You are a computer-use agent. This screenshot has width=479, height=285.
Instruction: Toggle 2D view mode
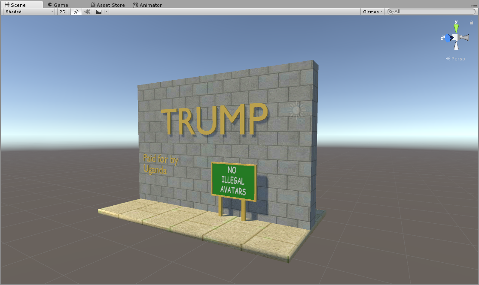point(63,12)
